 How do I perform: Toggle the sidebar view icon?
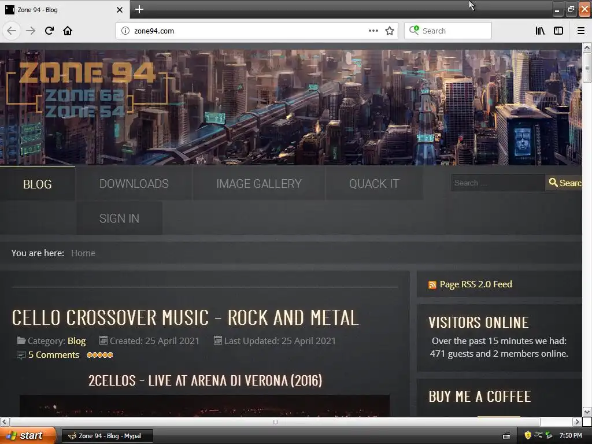[558, 31]
